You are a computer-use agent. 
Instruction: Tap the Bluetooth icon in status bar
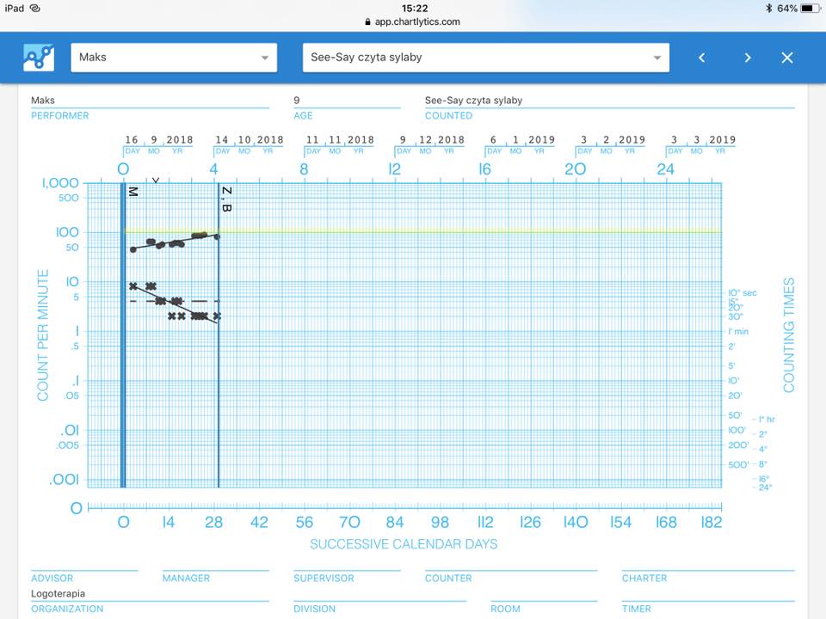tap(768, 8)
